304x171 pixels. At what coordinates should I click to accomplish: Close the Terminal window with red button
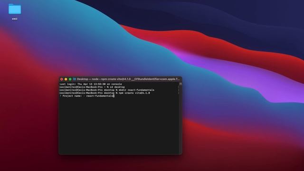pos(62,79)
